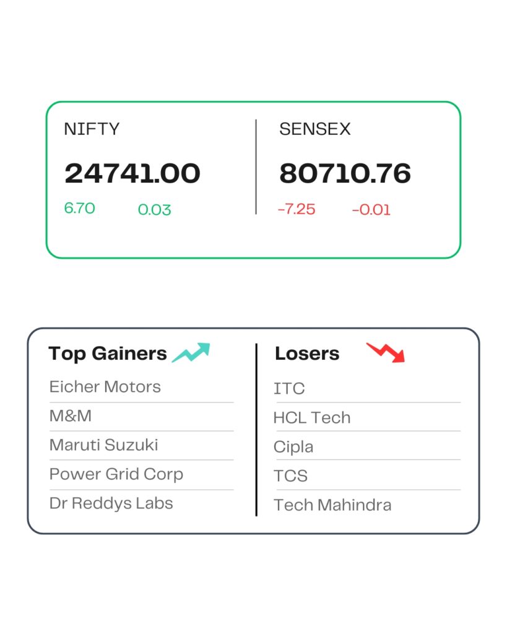Click the SENSEX index label
507x634 pixels.
point(315,129)
